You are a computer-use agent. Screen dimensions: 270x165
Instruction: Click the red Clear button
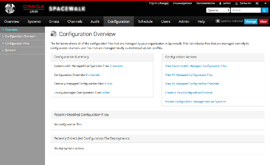pos(264,21)
